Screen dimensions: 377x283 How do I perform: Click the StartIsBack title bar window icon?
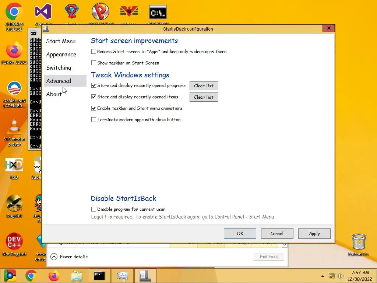pyautogui.click(x=46, y=29)
